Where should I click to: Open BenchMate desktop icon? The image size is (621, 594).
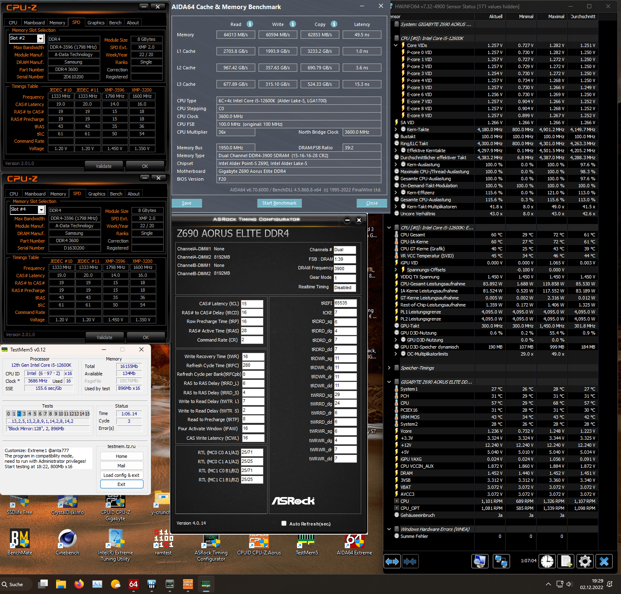[19, 542]
